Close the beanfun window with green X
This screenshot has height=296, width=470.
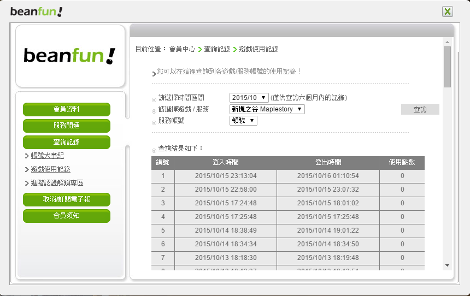click(x=447, y=11)
